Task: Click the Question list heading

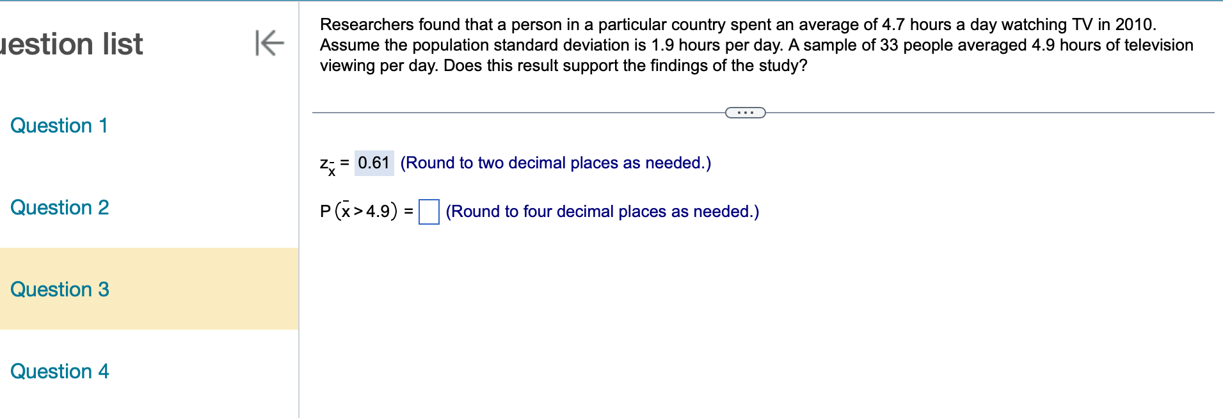Action: click(70, 44)
